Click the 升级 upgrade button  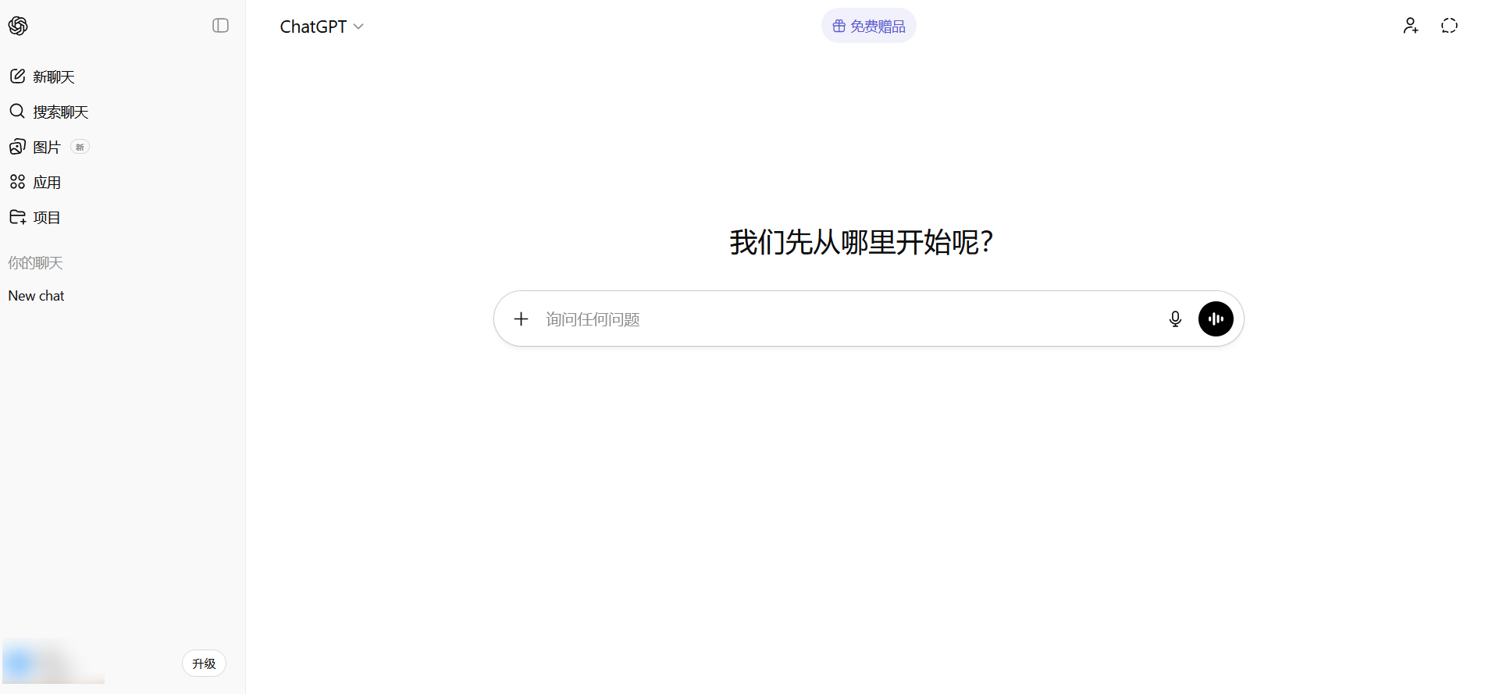coord(204,664)
